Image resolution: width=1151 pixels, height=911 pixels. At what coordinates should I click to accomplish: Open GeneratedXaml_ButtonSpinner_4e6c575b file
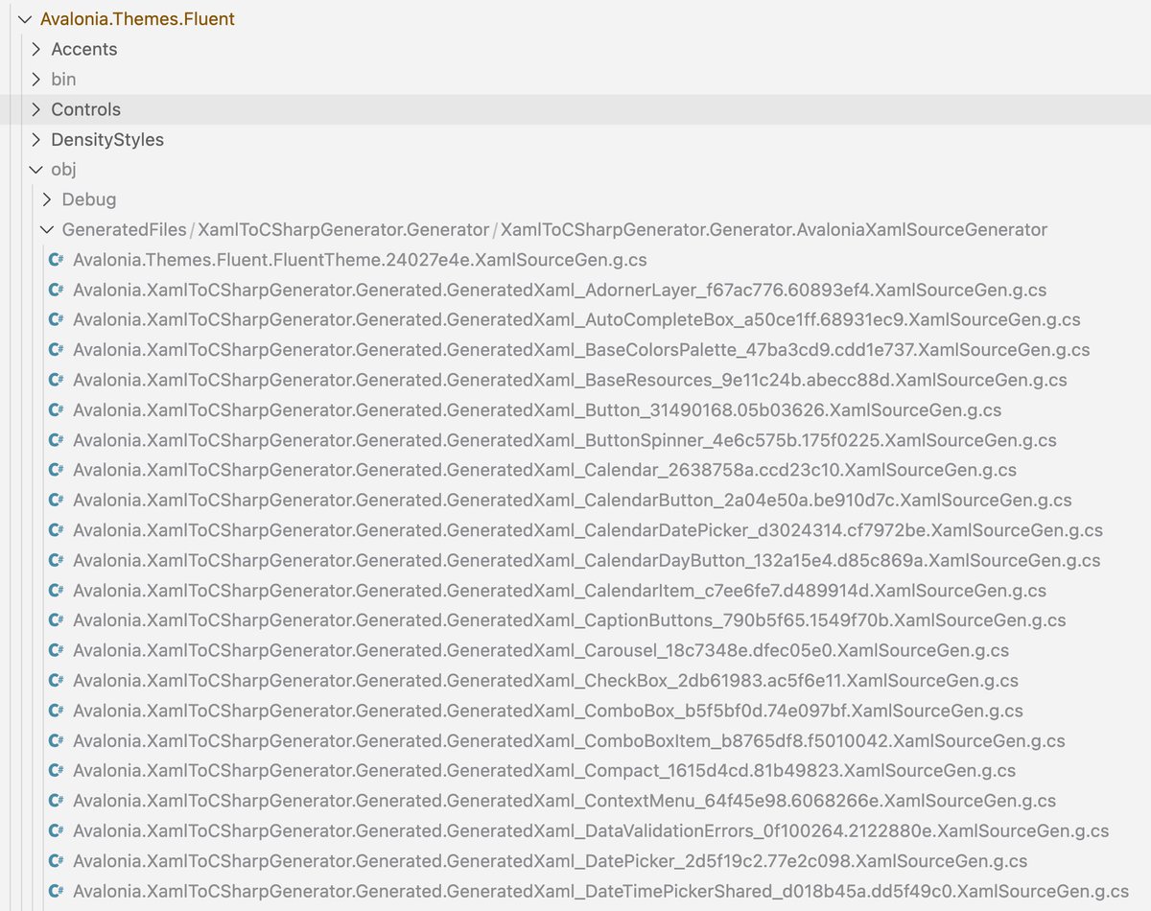click(x=565, y=440)
